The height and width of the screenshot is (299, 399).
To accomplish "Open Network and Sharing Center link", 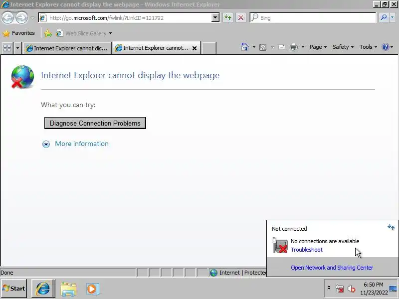I will coord(332,268).
